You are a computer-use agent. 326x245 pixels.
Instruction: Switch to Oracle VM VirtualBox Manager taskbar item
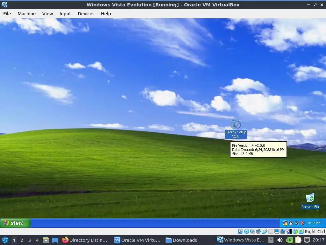[137, 240]
